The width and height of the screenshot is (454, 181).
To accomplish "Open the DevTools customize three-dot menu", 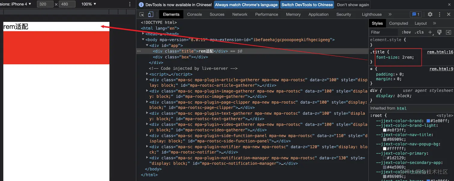I will [x=440, y=14].
